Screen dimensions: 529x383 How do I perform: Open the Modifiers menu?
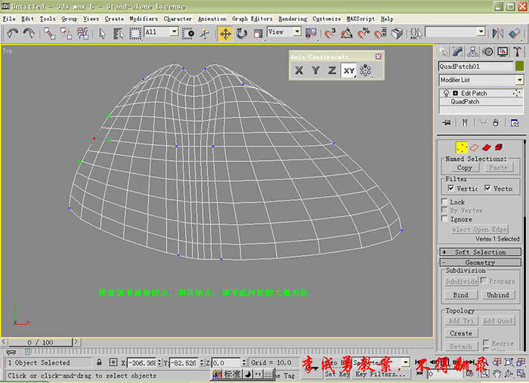coord(144,19)
